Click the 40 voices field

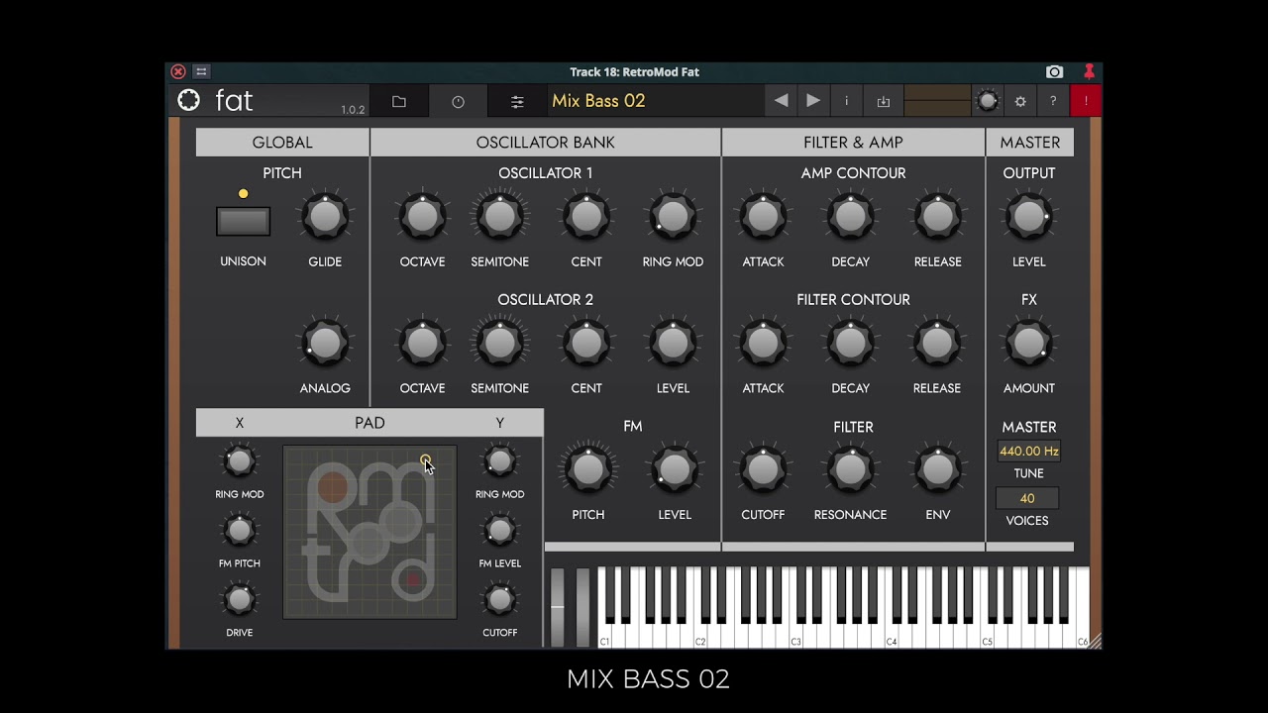tap(1027, 498)
